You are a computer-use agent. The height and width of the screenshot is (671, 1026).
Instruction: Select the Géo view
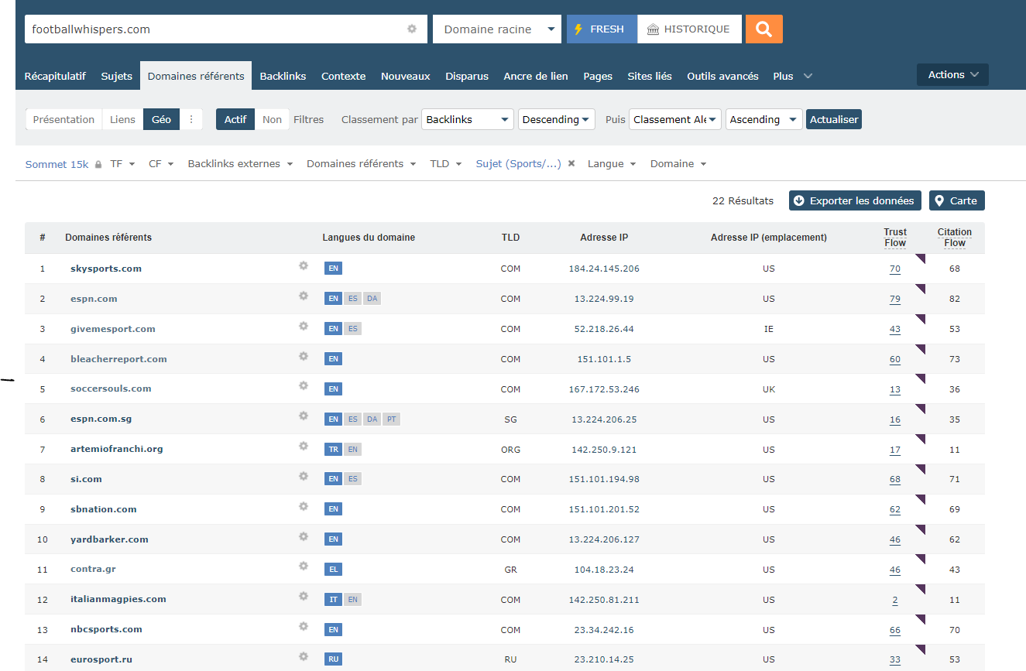click(161, 119)
